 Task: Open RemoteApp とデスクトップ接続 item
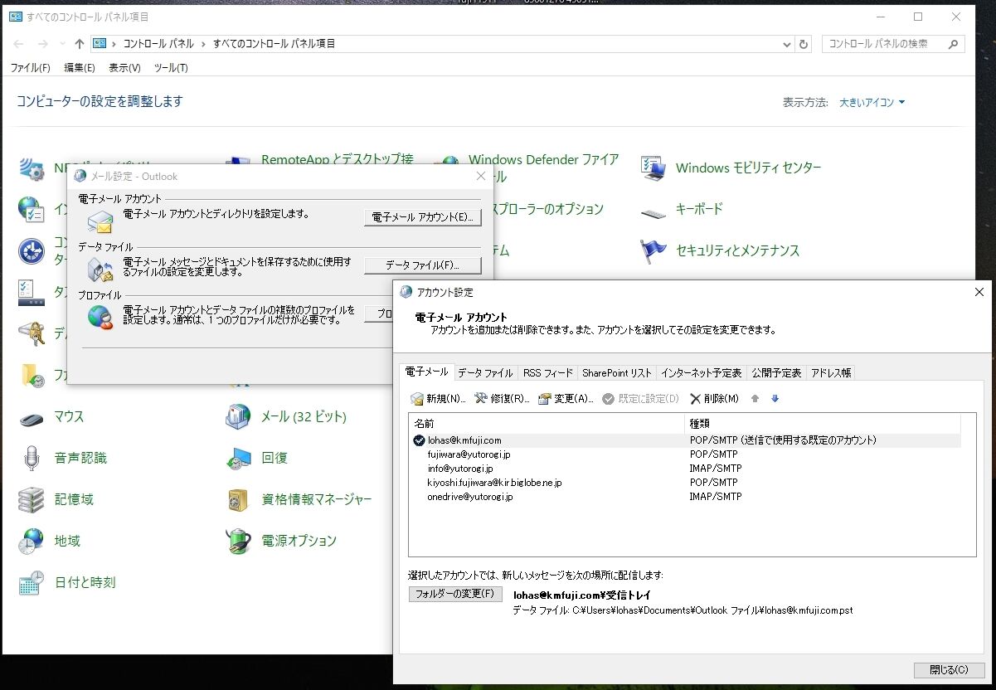point(337,159)
